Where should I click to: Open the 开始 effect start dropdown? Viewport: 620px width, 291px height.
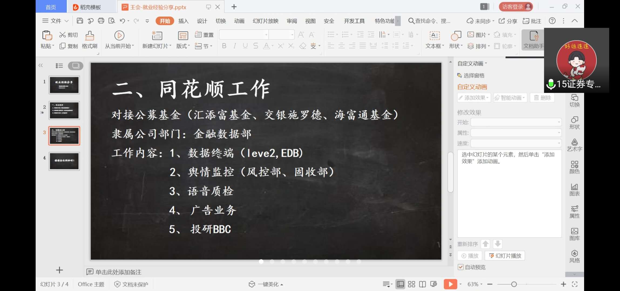[x=516, y=122]
